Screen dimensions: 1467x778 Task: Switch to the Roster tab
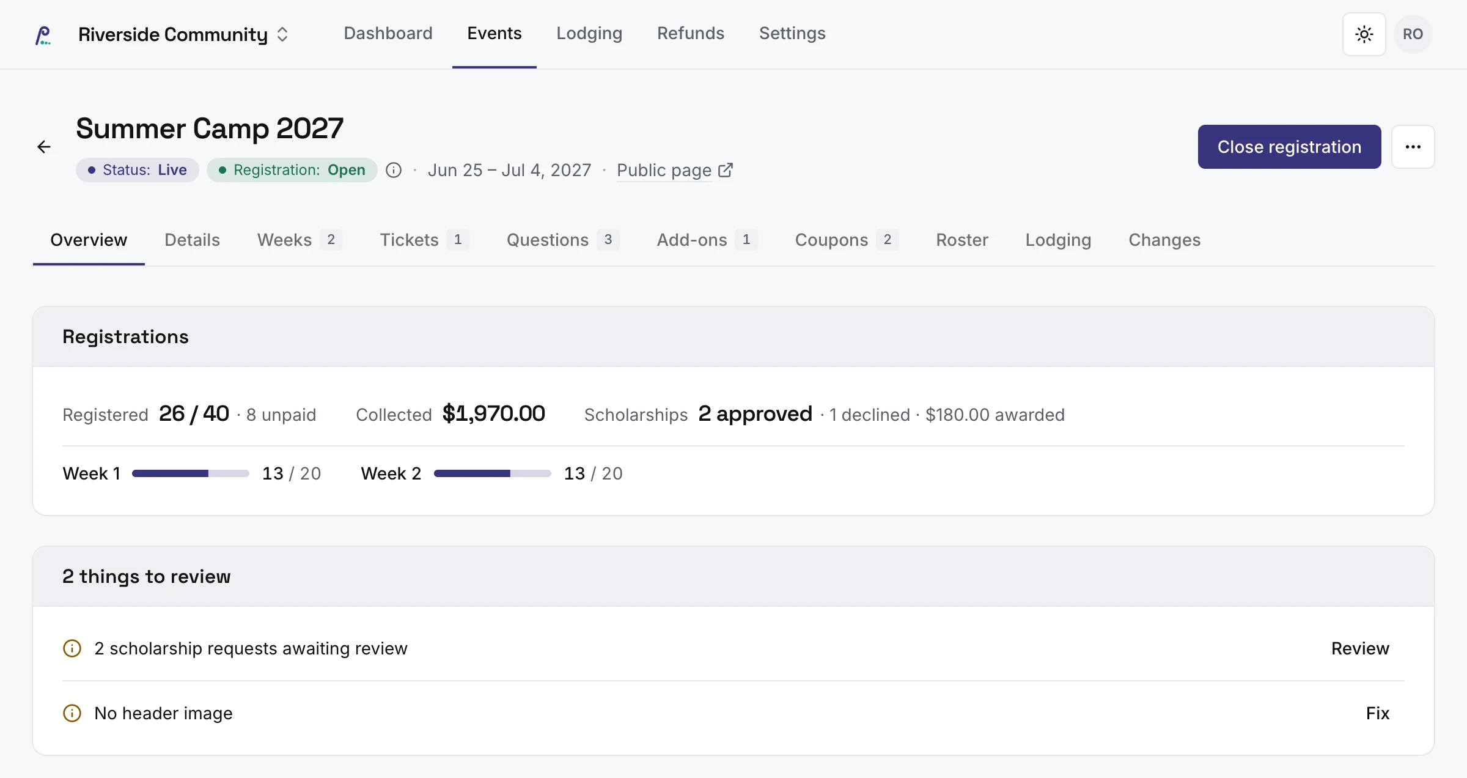(962, 240)
